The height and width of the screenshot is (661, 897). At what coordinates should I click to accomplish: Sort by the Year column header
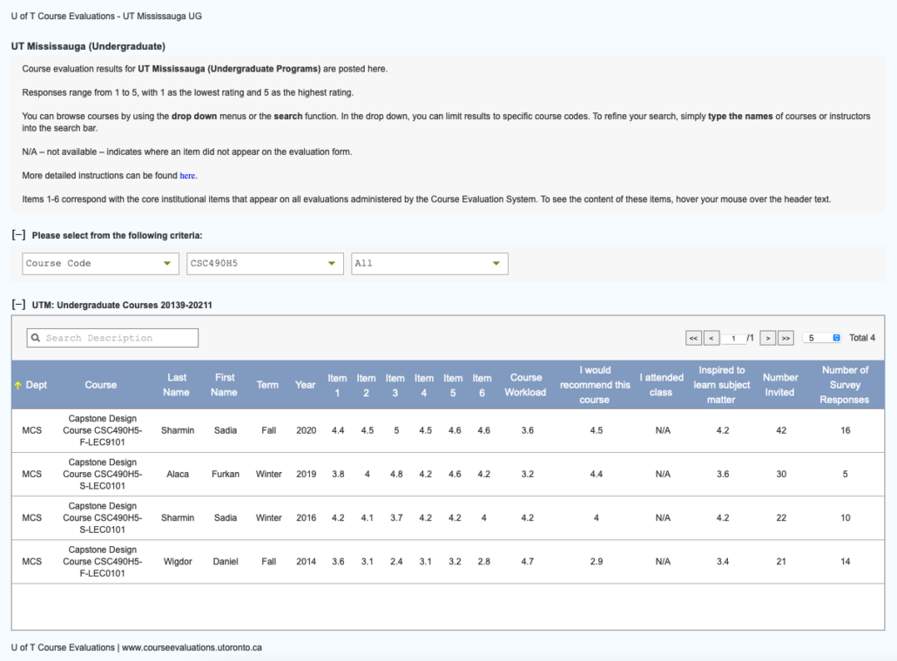pyautogui.click(x=305, y=385)
